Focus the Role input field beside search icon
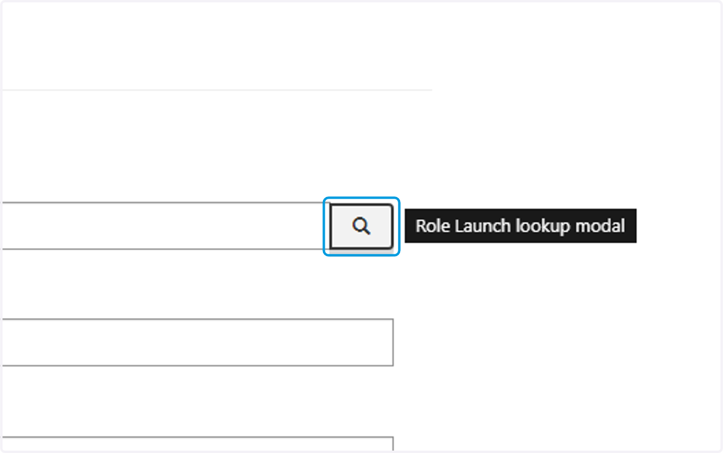The image size is (723, 453). click(x=164, y=226)
